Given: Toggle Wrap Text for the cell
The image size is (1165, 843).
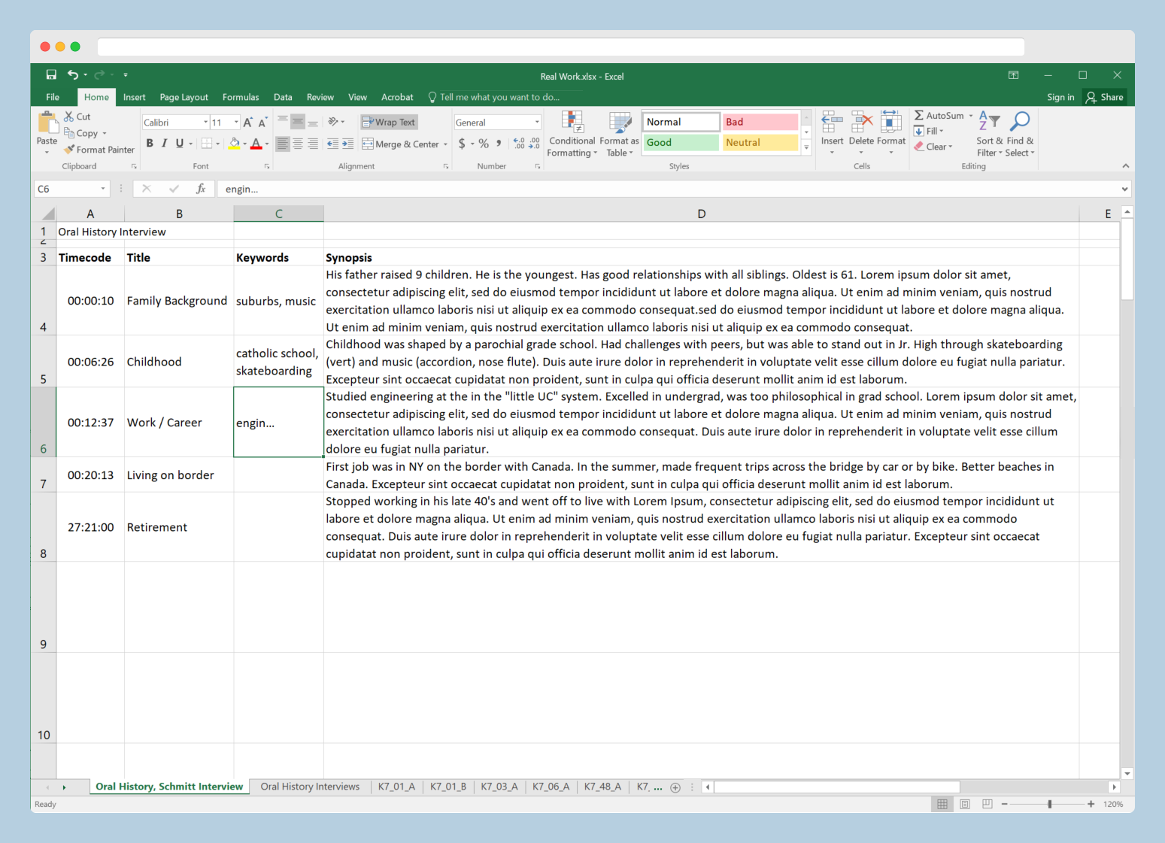Looking at the screenshot, I should tap(388, 122).
